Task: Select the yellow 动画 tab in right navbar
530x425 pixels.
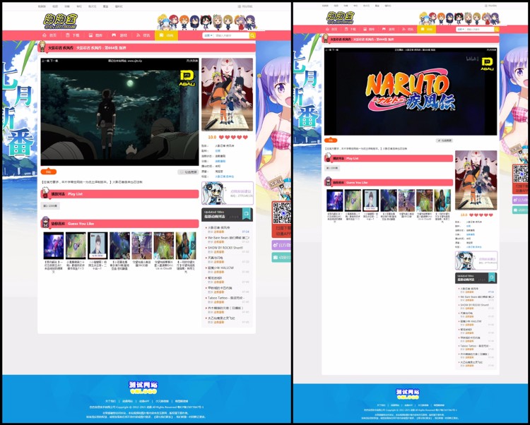Action: tap(427, 30)
